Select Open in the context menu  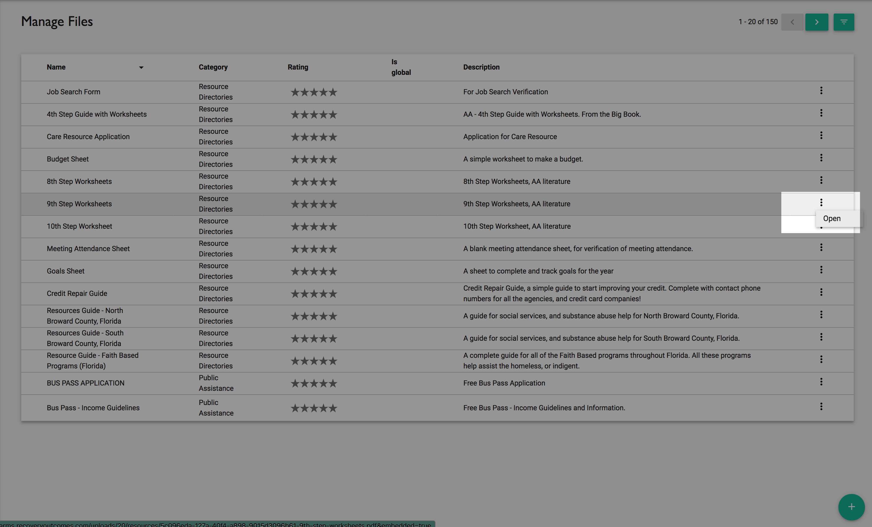(832, 218)
